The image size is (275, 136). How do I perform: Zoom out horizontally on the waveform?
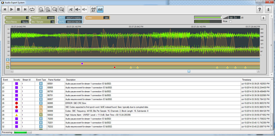click(41, 9)
